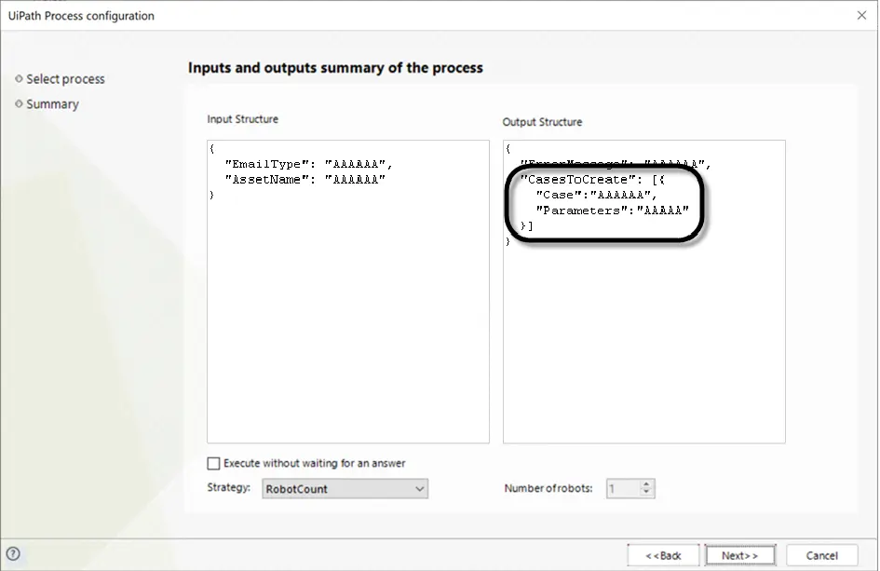Viewport: 880px width, 571px height.
Task: Select the "Parameters" line in Output Structure
Action: (612, 211)
